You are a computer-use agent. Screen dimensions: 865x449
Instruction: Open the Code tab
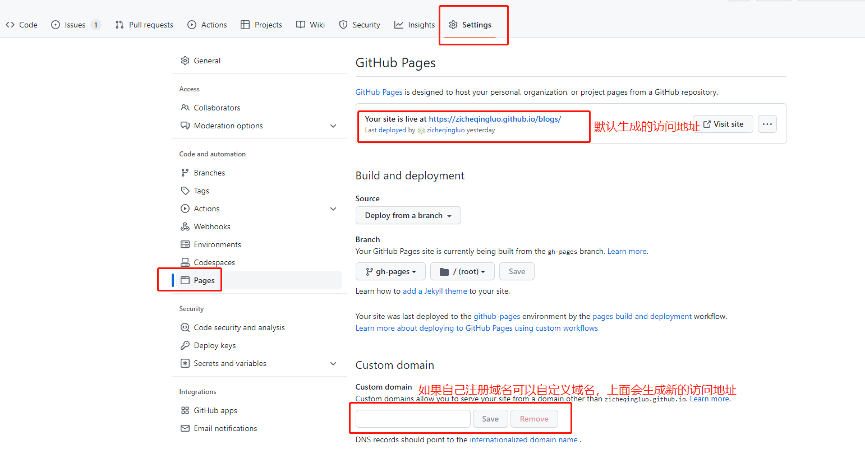[x=21, y=25]
